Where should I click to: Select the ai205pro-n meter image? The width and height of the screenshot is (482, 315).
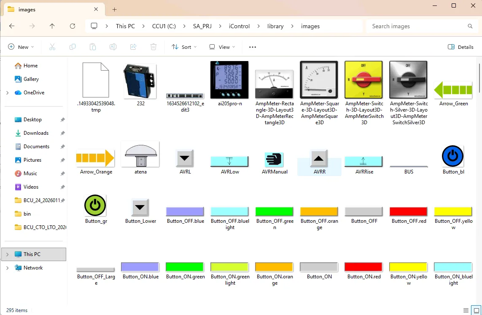pos(230,84)
